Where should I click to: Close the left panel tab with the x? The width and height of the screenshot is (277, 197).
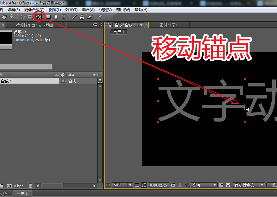point(3,25)
